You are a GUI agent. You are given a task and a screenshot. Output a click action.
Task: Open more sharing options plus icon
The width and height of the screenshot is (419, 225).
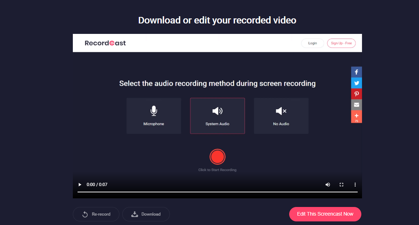(357, 116)
